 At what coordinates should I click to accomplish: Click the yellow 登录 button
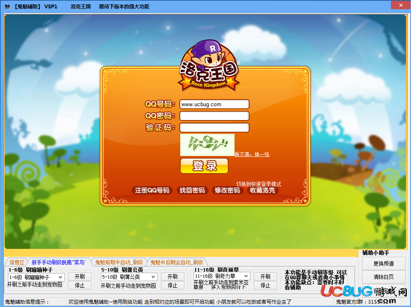204,166
